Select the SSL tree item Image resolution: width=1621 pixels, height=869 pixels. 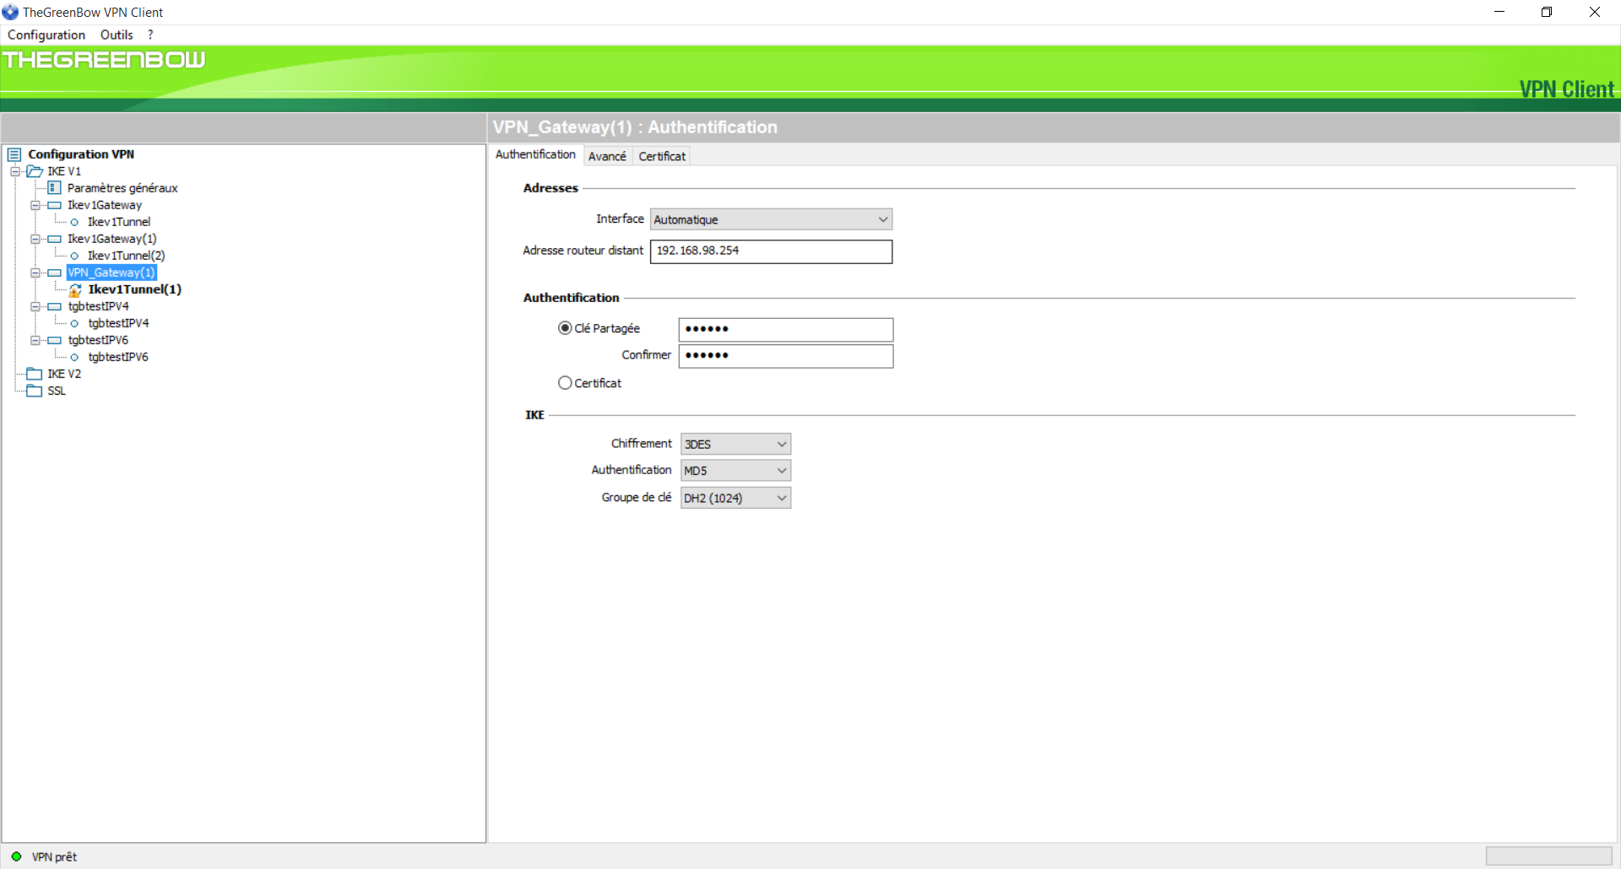[57, 391]
